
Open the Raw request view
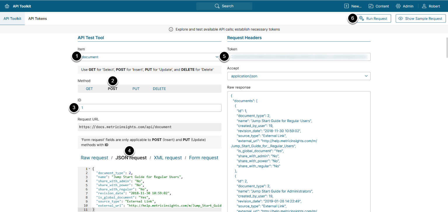tap(94, 158)
